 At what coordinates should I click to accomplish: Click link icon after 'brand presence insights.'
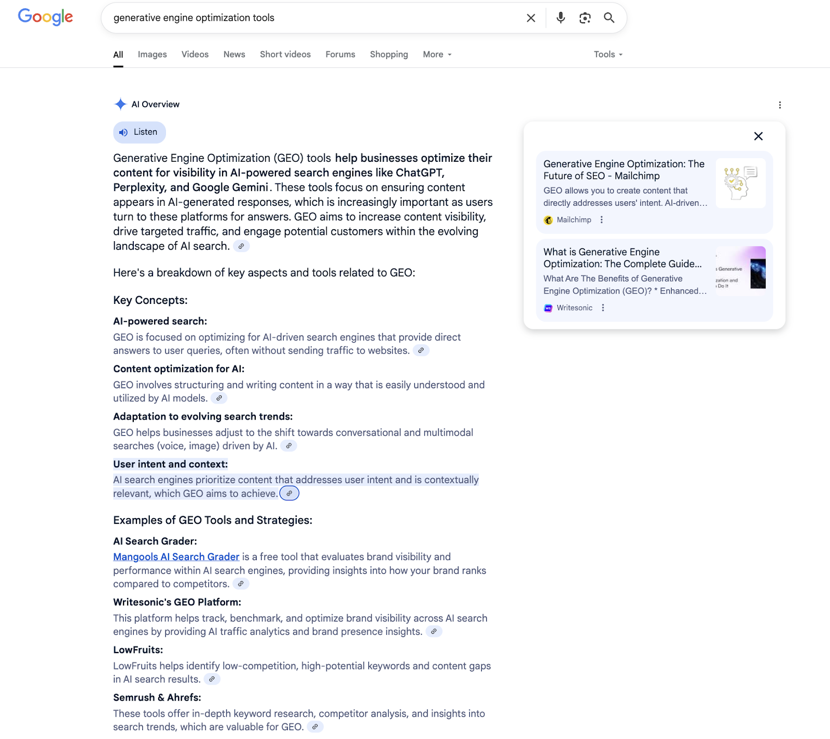click(x=434, y=632)
